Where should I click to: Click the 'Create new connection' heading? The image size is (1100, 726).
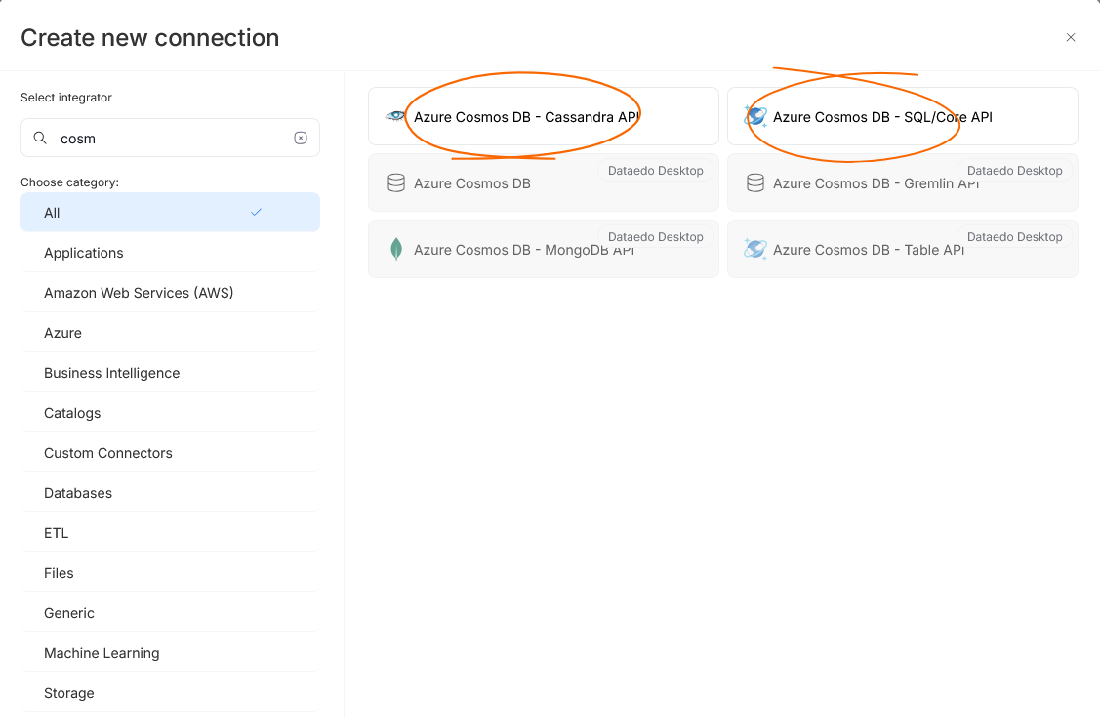pyautogui.click(x=150, y=38)
